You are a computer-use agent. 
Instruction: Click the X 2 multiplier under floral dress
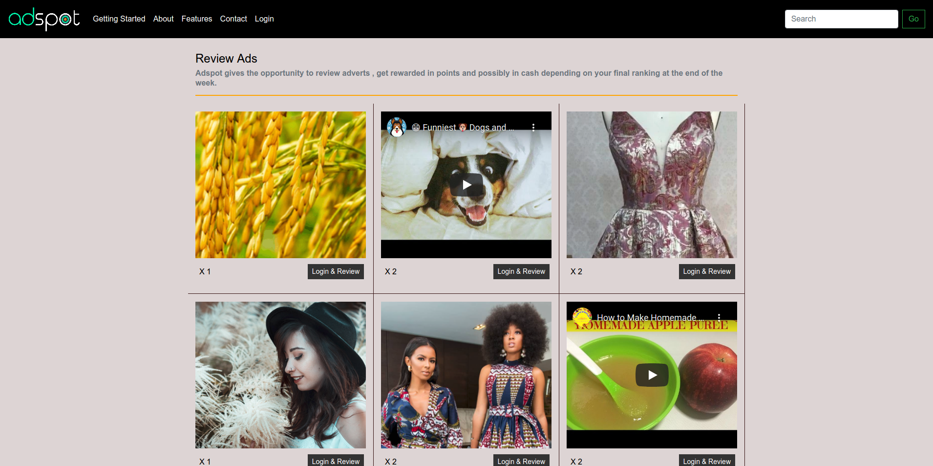(x=576, y=271)
